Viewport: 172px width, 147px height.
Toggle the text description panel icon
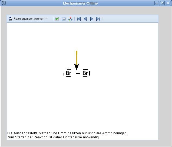coord(64,19)
